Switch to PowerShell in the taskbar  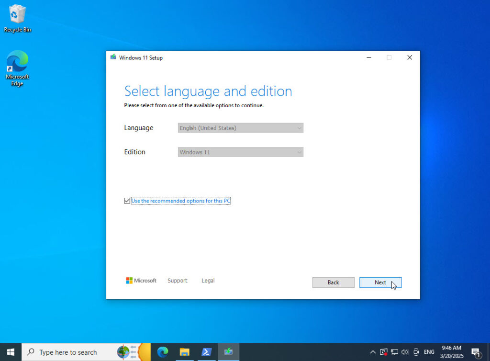pos(206,352)
